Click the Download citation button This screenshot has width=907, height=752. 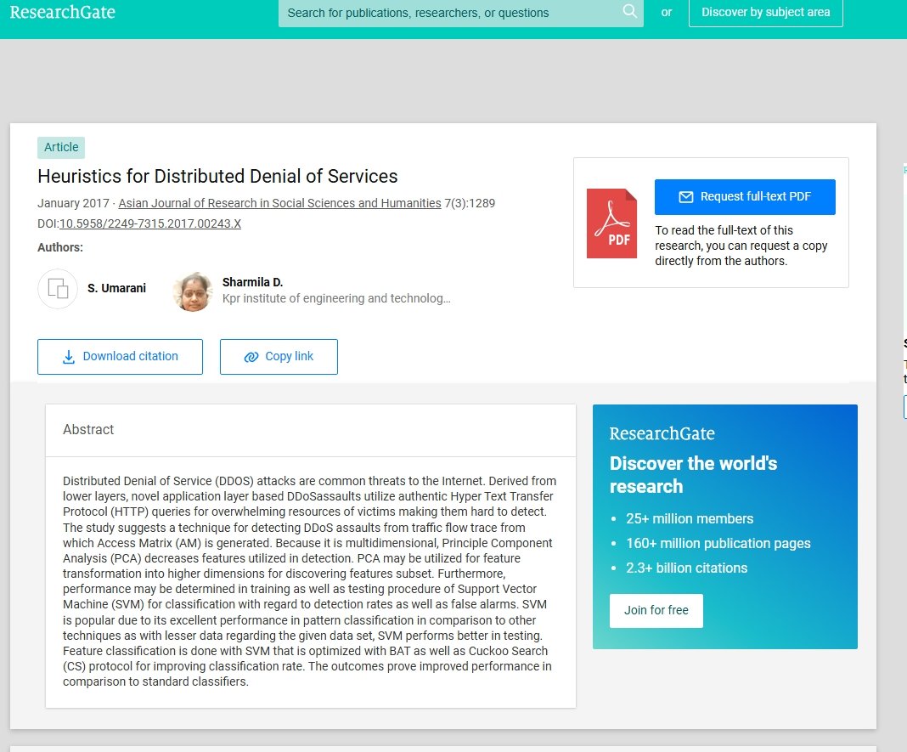click(x=121, y=357)
